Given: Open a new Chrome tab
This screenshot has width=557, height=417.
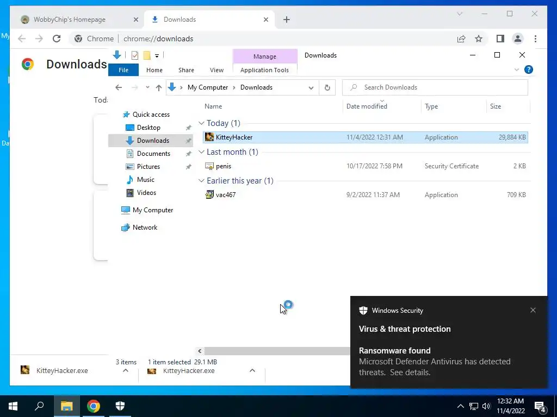Looking at the screenshot, I should (x=286, y=20).
